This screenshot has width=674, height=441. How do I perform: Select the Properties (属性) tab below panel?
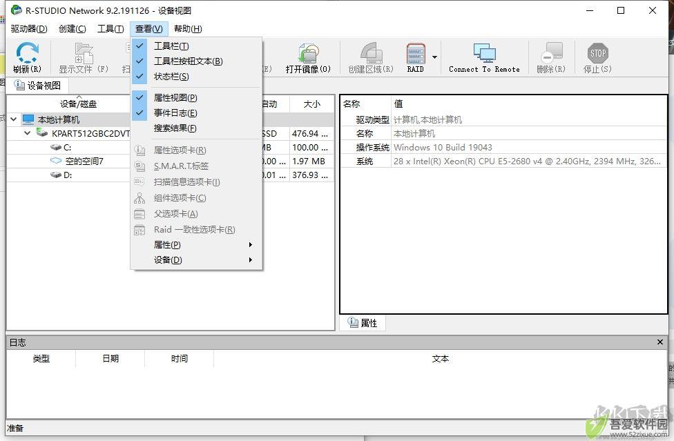(363, 323)
